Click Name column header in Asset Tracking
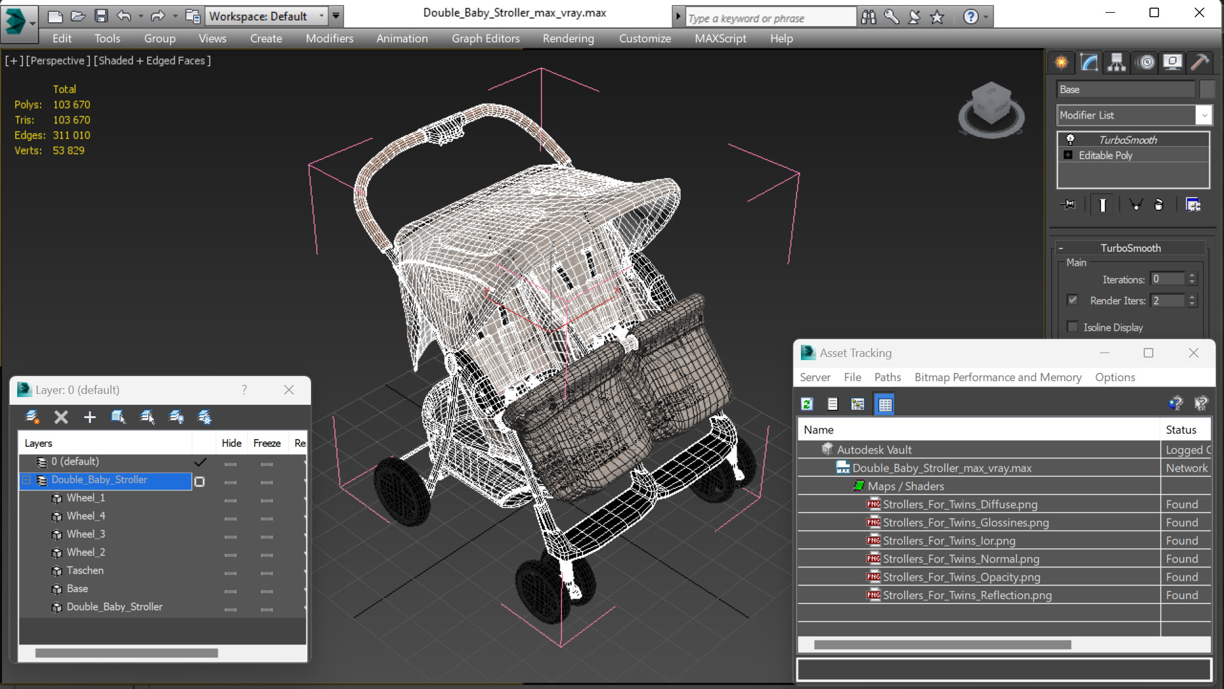Screen dimensions: 1224x689 [x=979, y=430]
